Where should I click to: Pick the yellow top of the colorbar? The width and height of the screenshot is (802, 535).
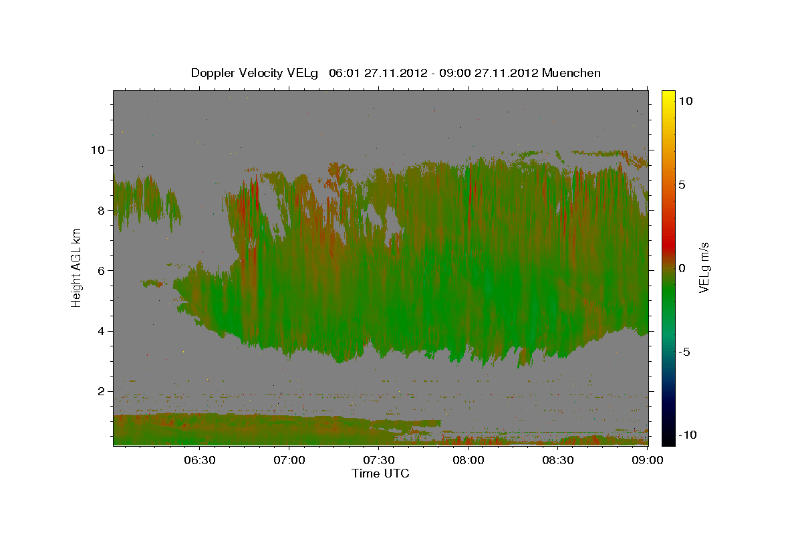click(x=668, y=97)
